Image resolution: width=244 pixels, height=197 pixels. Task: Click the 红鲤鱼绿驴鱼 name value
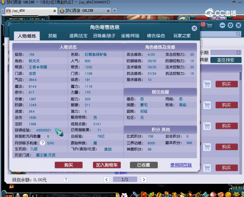click(96, 54)
